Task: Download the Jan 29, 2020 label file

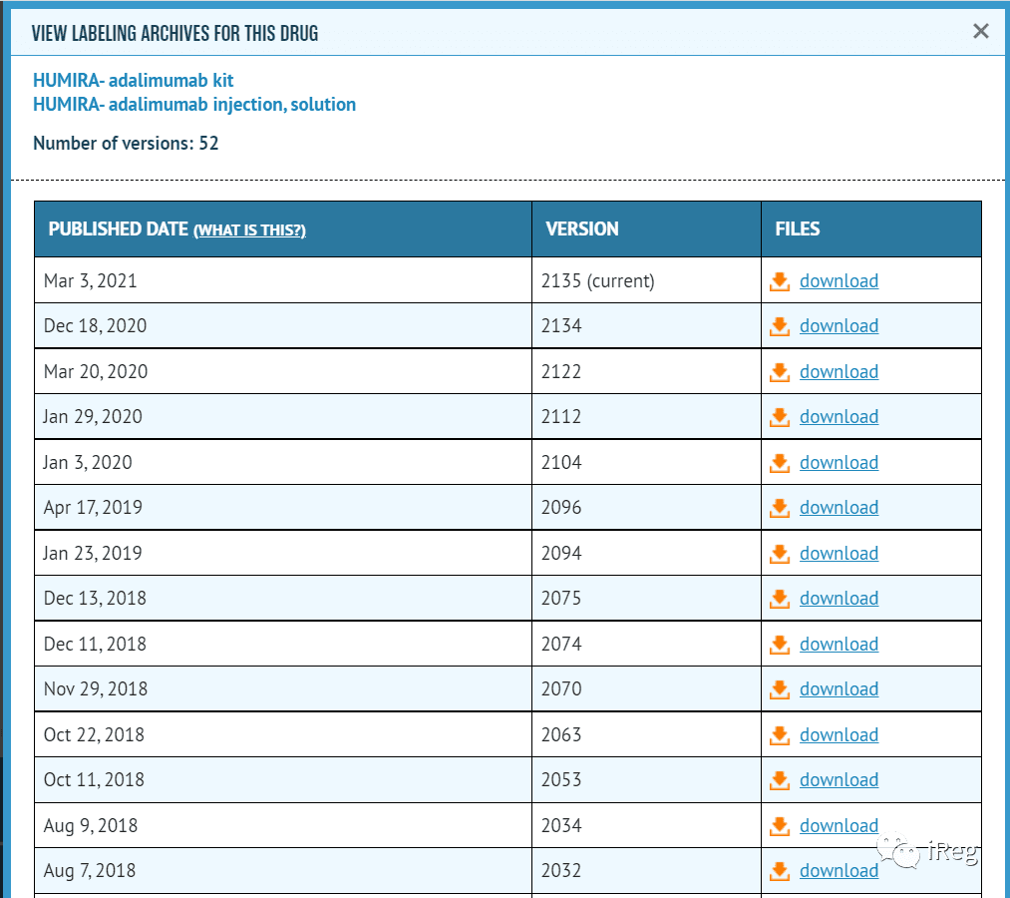Action: [839, 417]
